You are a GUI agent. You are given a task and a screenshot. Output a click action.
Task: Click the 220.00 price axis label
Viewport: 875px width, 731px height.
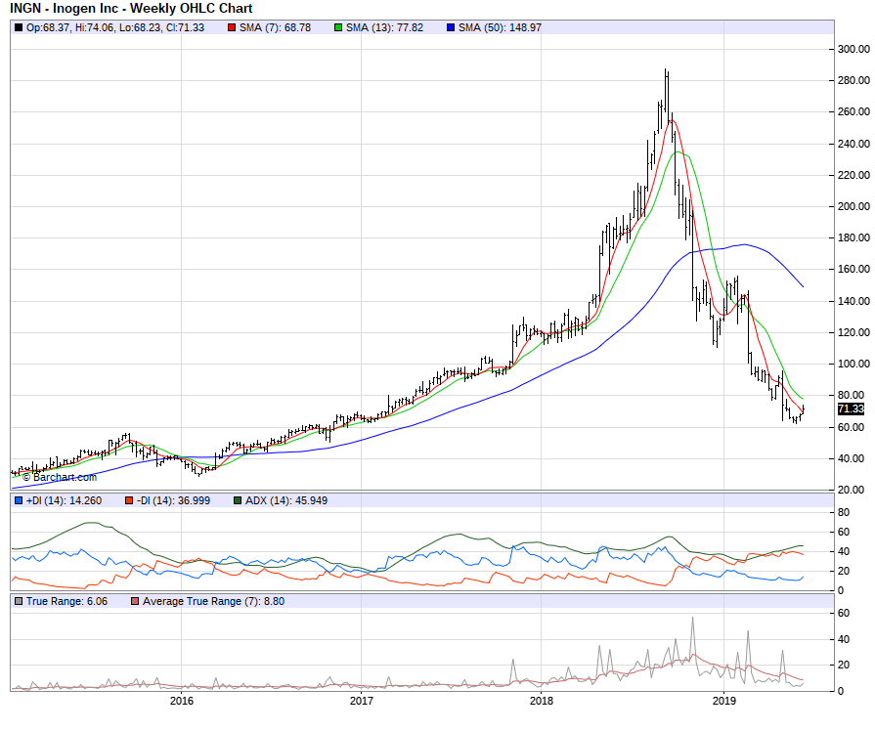(x=853, y=175)
